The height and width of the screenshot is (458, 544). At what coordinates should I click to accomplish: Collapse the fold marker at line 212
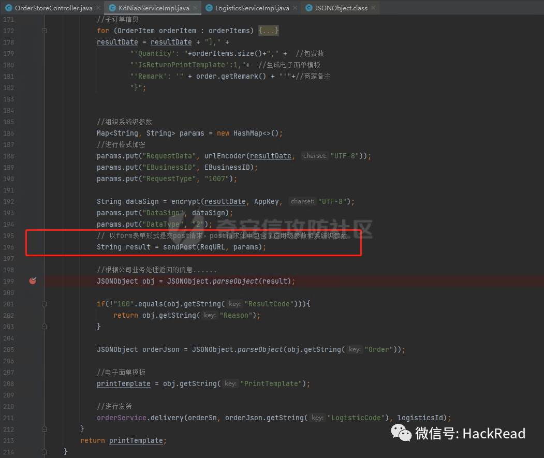(44, 429)
